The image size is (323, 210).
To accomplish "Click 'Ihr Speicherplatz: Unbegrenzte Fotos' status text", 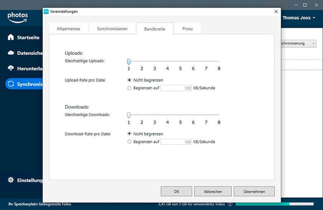I will click(x=40, y=204).
